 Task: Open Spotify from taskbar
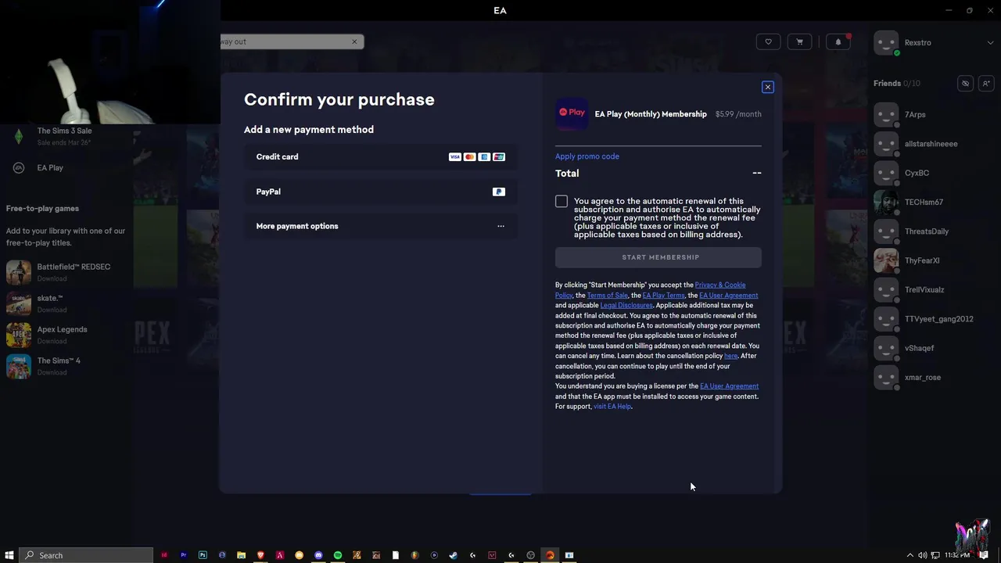pos(338,555)
